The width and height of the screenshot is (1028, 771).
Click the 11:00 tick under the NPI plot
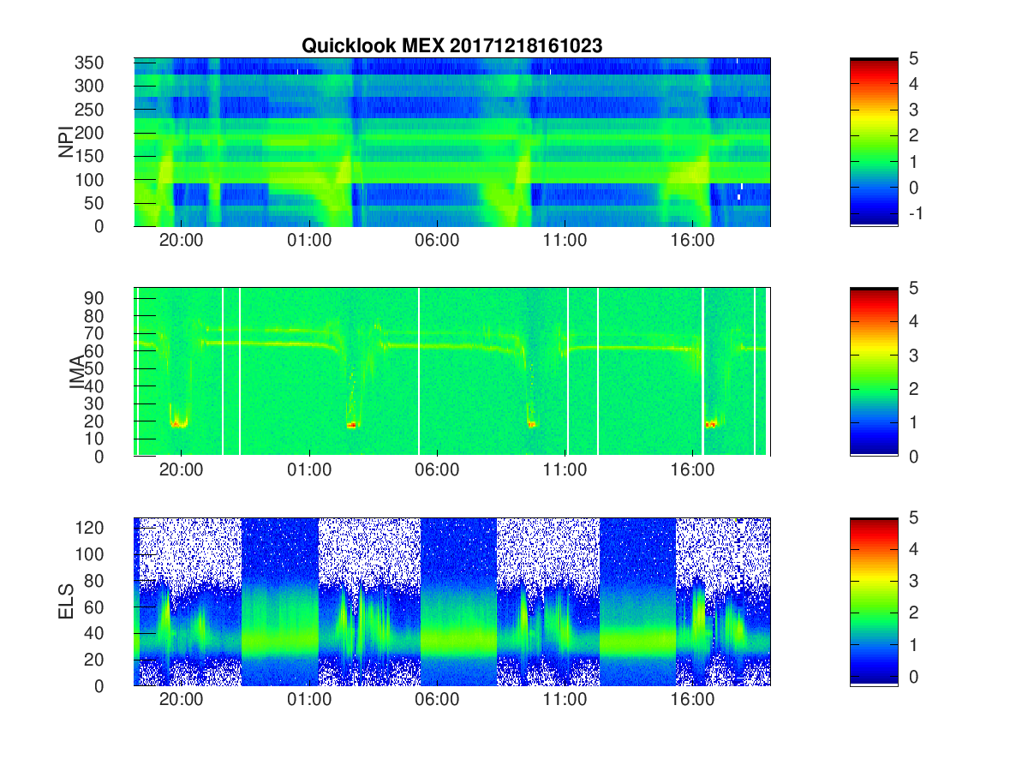[x=565, y=241]
